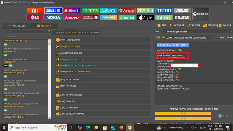Open File Explorer from the taskbar
This screenshot has height=131, width=233.
pyautogui.click(x=96, y=128)
